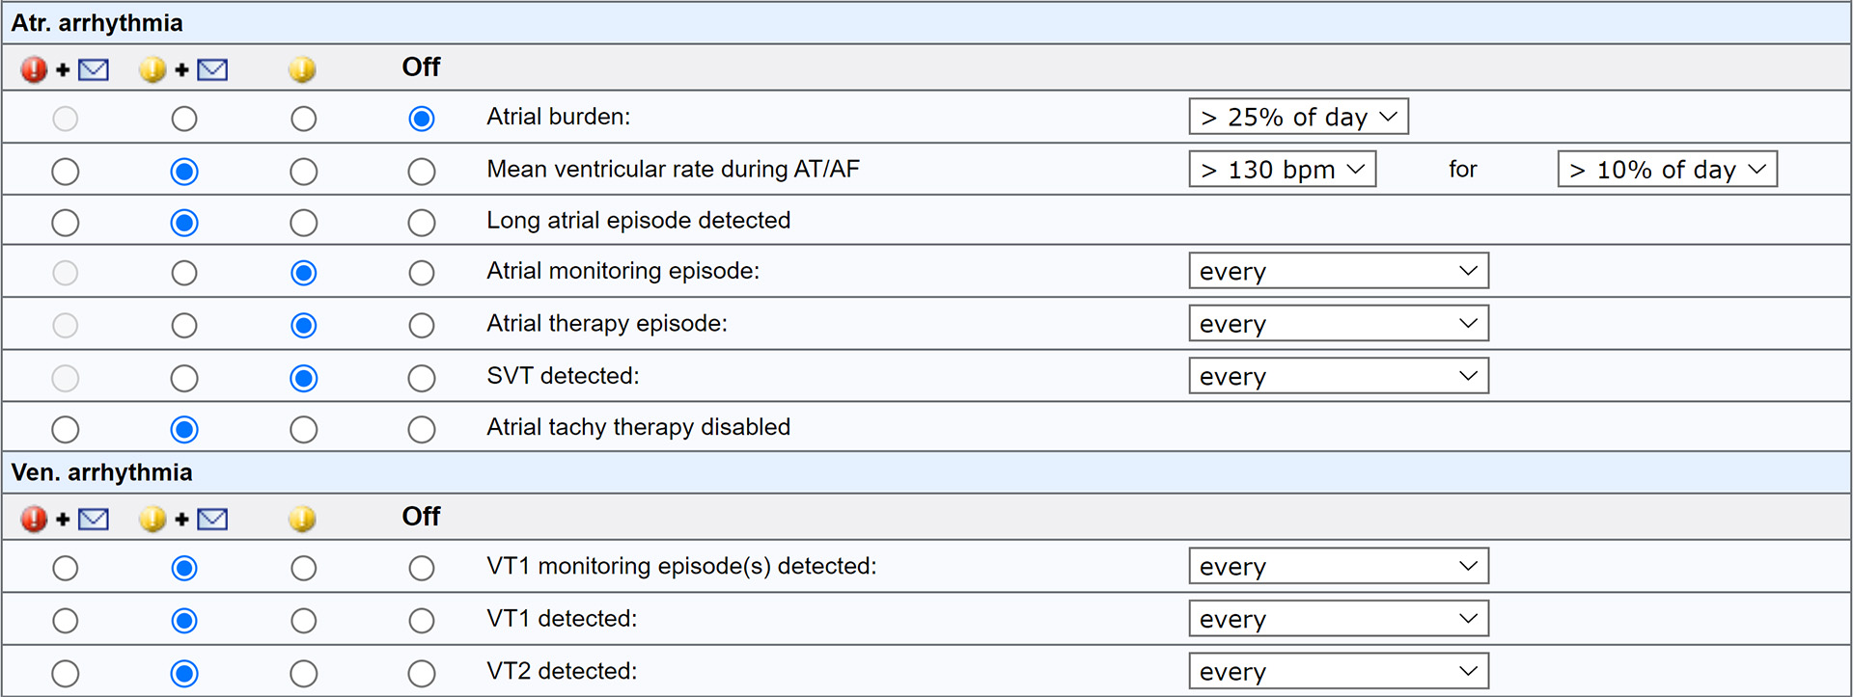Expand the '> 10% of day' duration dropdown
The height and width of the screenshot is (697, 1853).
click(x=1667, y=170)
